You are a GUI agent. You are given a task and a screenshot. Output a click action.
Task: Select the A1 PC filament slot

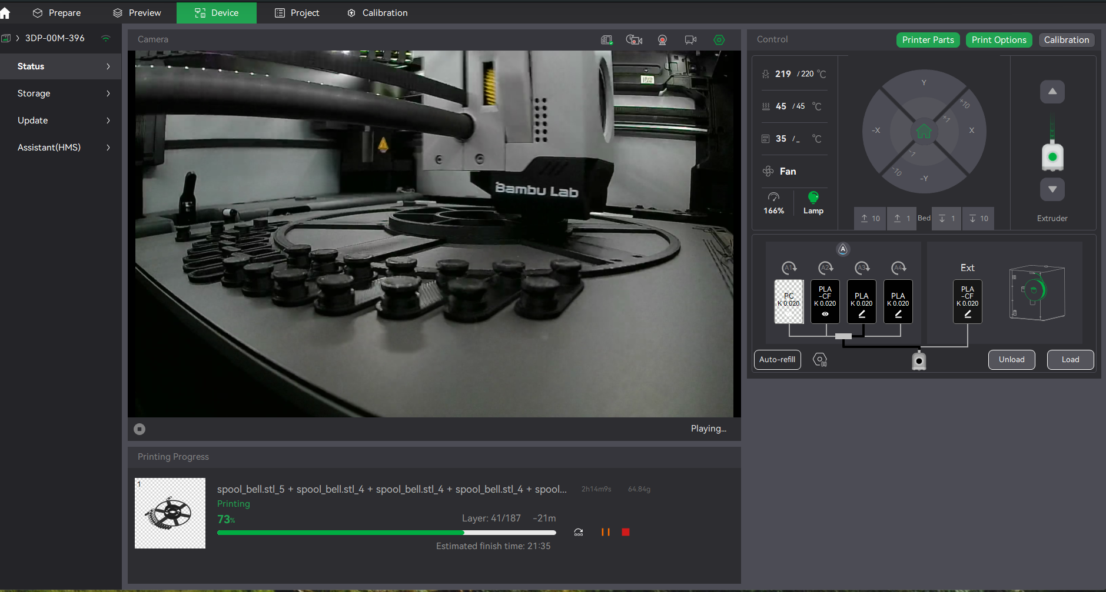click(789, 301)
